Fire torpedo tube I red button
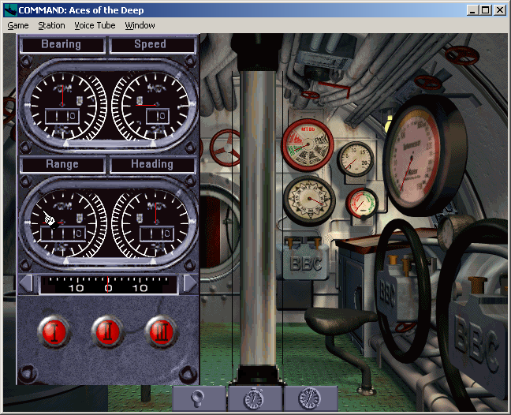The width and height of the screenshot is (511, 415). (x=54, y=332)
